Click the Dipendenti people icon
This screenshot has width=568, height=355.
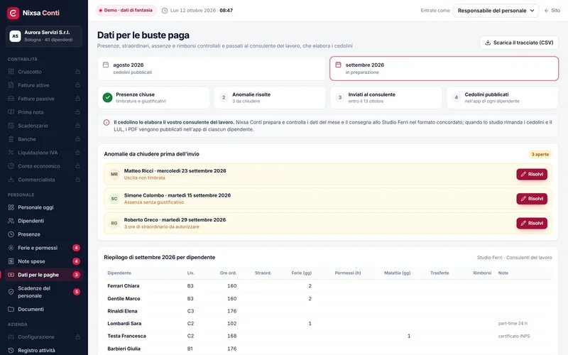tap(11, 221)
